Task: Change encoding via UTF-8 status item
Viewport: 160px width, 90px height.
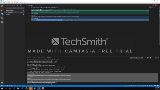Action: (x=144, y=86)
